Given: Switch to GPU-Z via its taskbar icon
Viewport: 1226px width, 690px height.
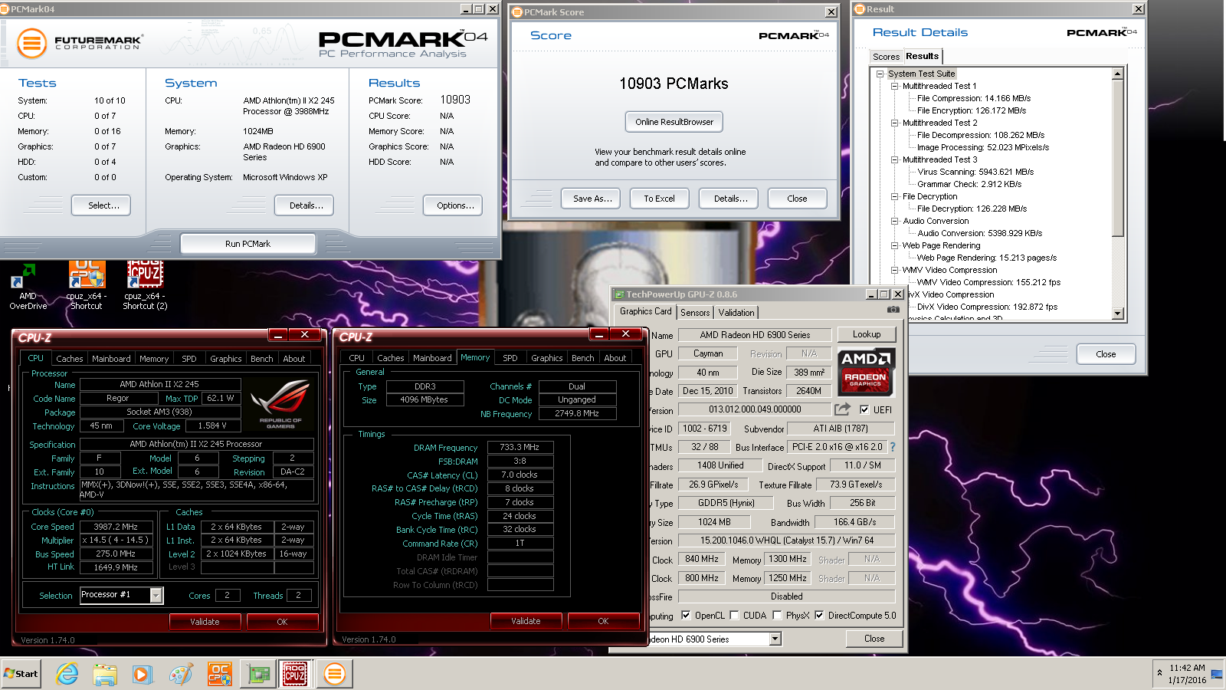Looking at the screenshot, I should [259, 674].
